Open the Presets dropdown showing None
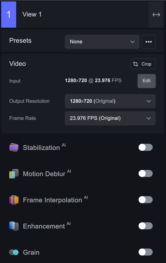Viewport: 166px width, 263px height. point(102,42)
